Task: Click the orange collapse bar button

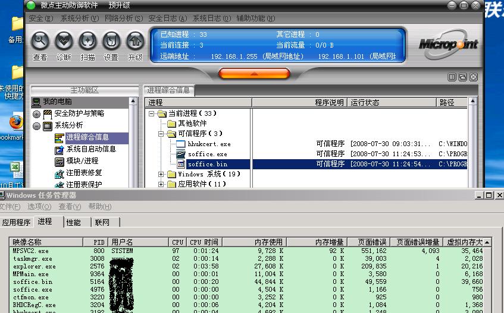Action: point(254,74)
